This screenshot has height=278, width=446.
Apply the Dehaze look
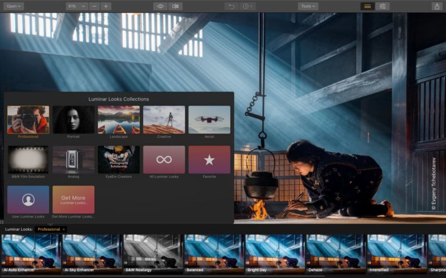[x=336, y=254]
